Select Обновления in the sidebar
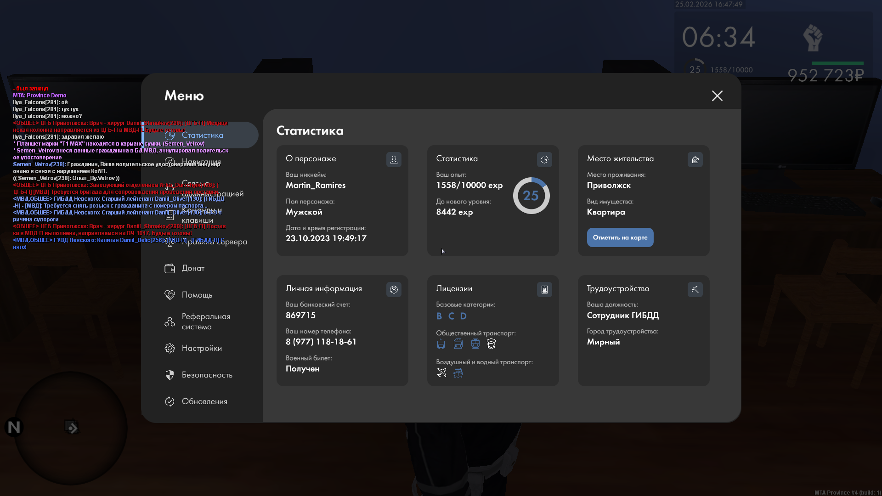Viewport: 882px width, 496px height. (204, 401)
